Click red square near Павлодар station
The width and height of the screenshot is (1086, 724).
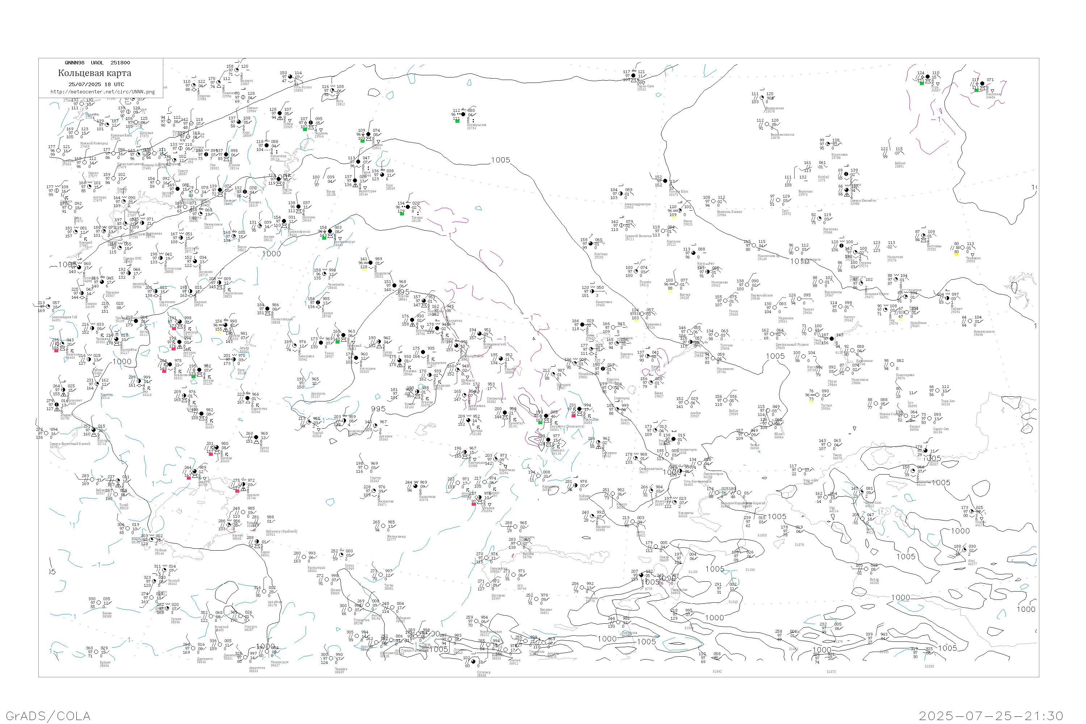[x=573, y=416]
